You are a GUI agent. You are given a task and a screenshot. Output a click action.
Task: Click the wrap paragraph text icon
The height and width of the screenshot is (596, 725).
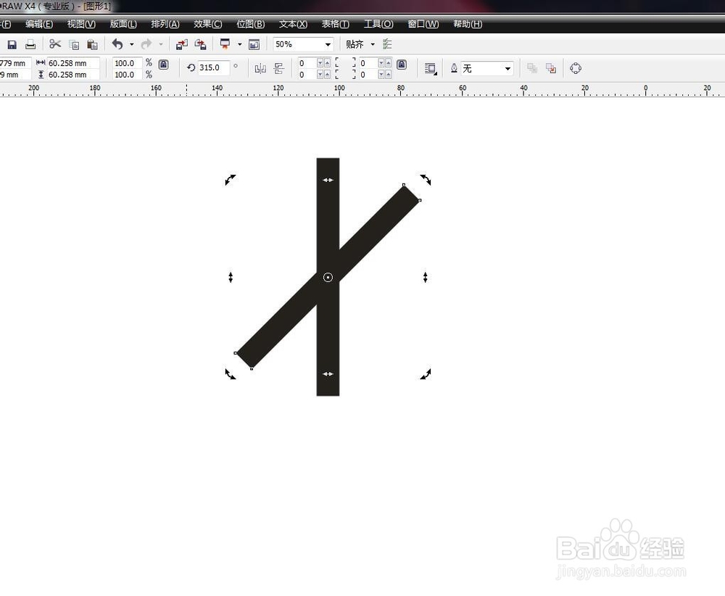click(431, 68)
